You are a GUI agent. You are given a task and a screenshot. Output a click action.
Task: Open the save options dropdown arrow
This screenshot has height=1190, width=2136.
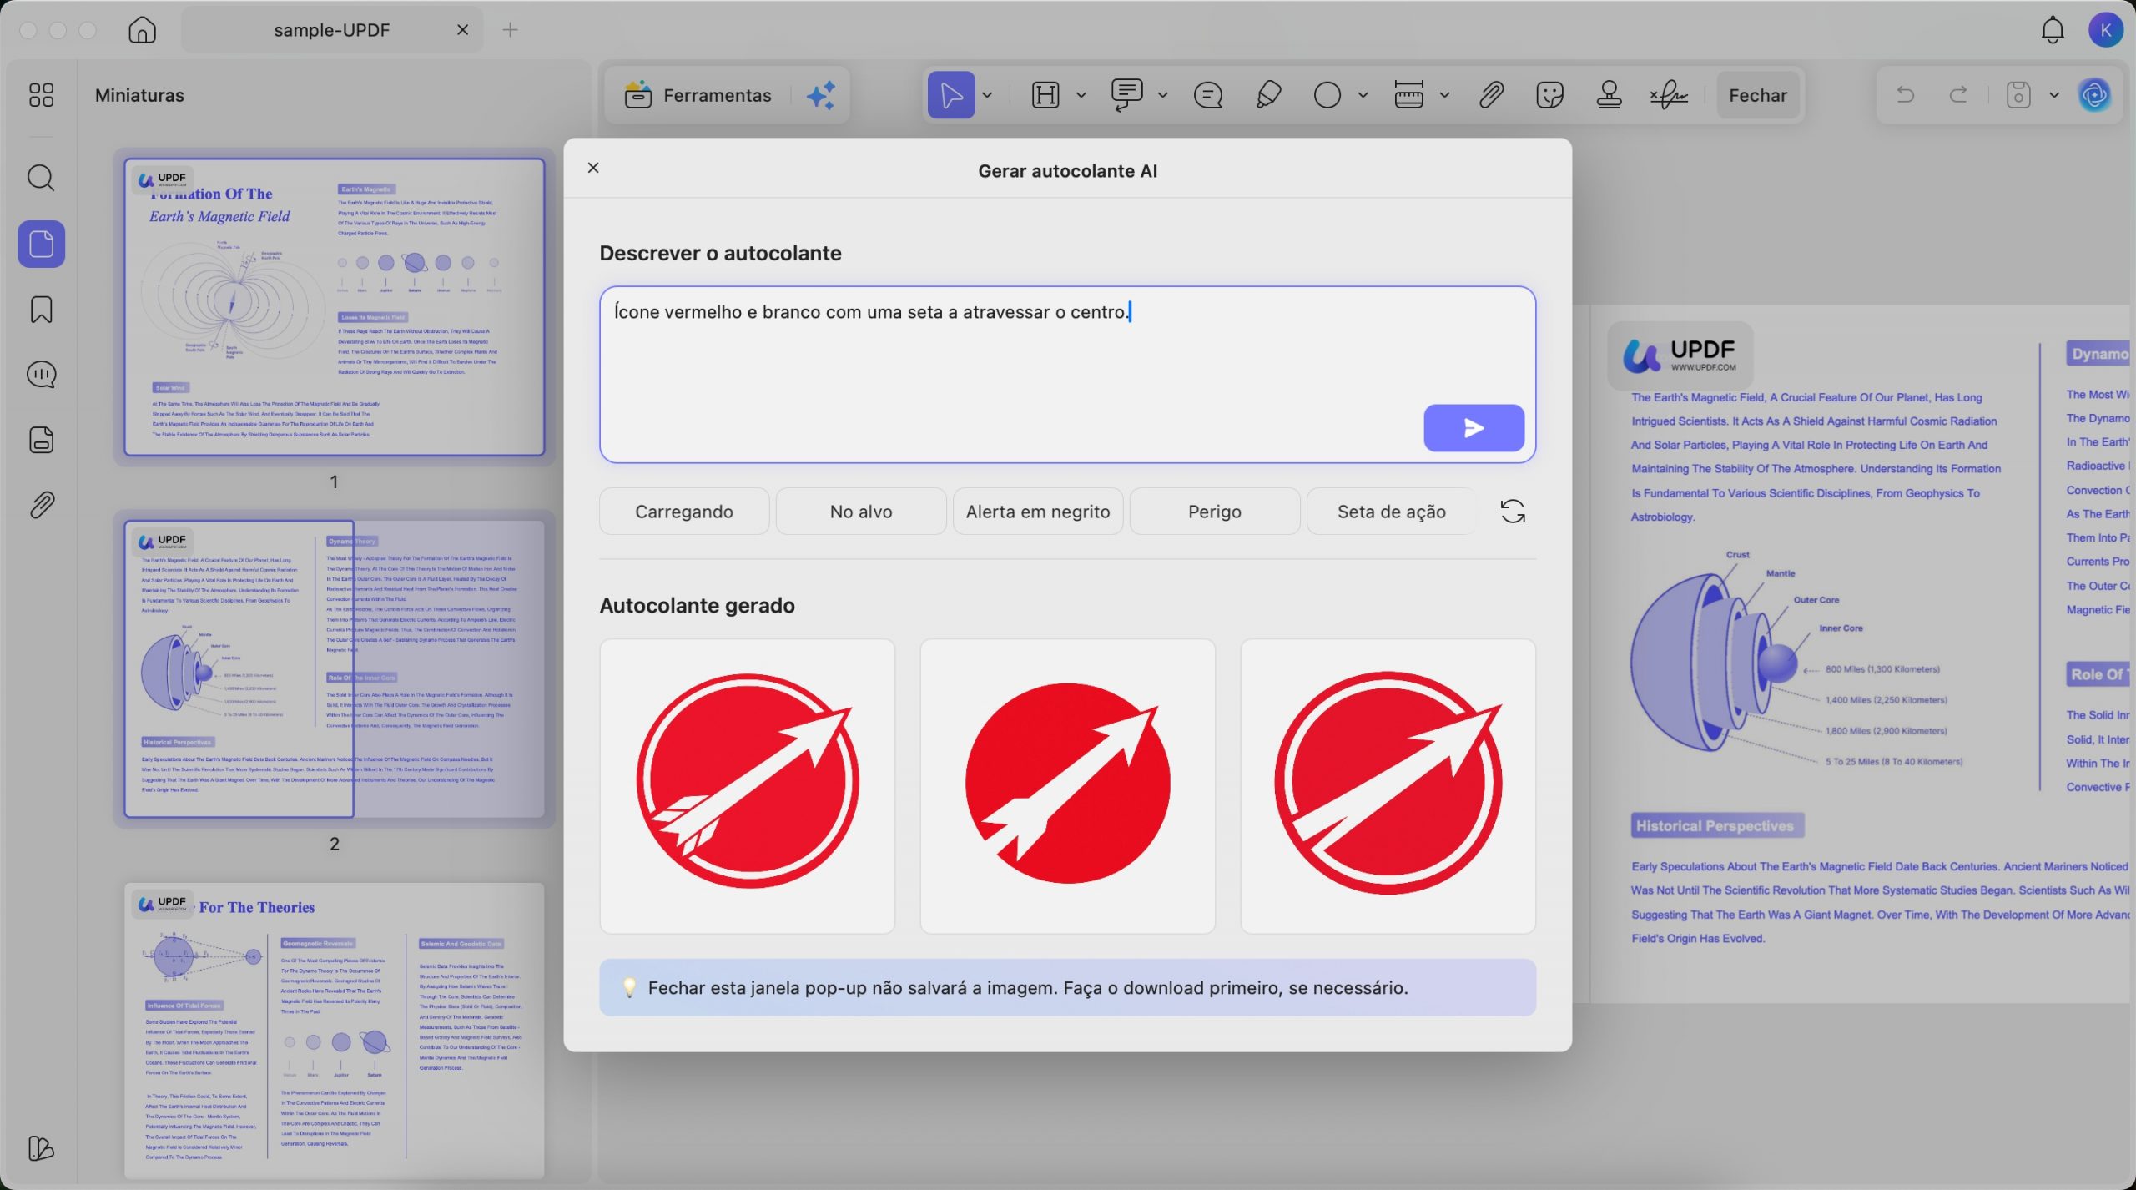click(2054, 95)
